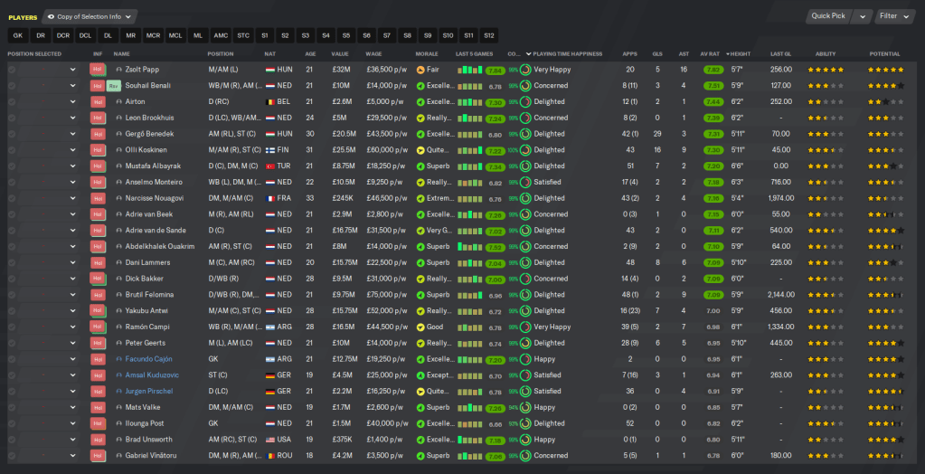Screen dimensions: 925x474
Task: Click Zsolt Papp's five-star ability rating
Action: coord(825,70)
